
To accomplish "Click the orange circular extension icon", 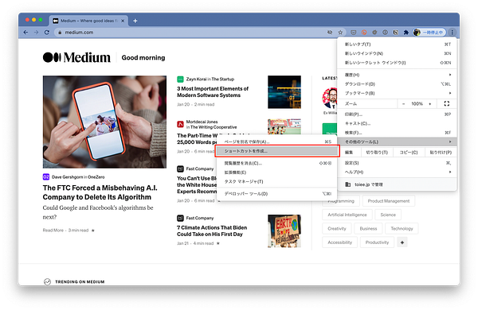I will coord(364,33).
